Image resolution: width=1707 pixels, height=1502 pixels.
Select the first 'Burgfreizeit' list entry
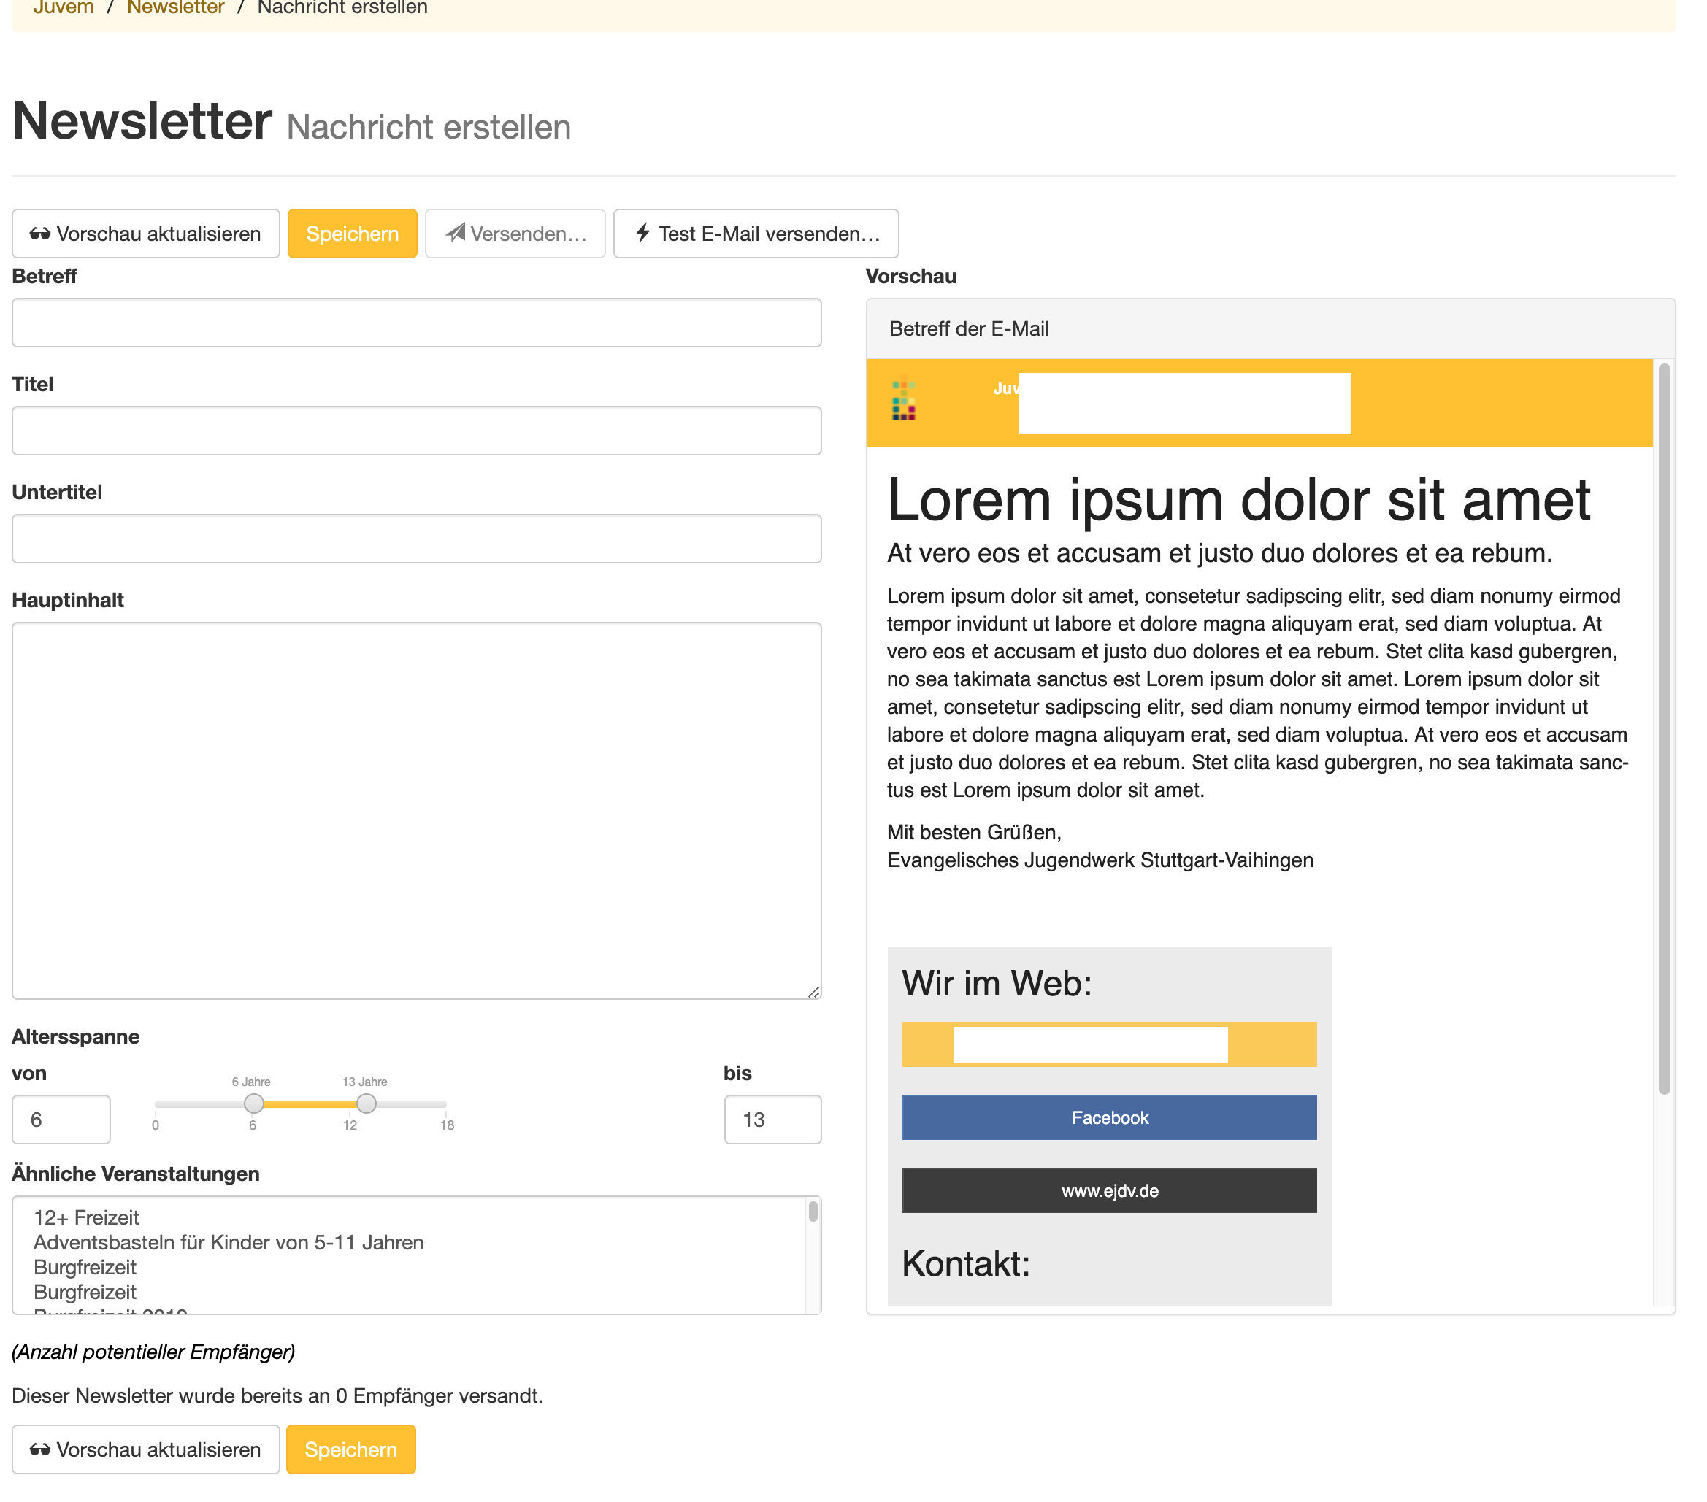(x=85, y=1266)
